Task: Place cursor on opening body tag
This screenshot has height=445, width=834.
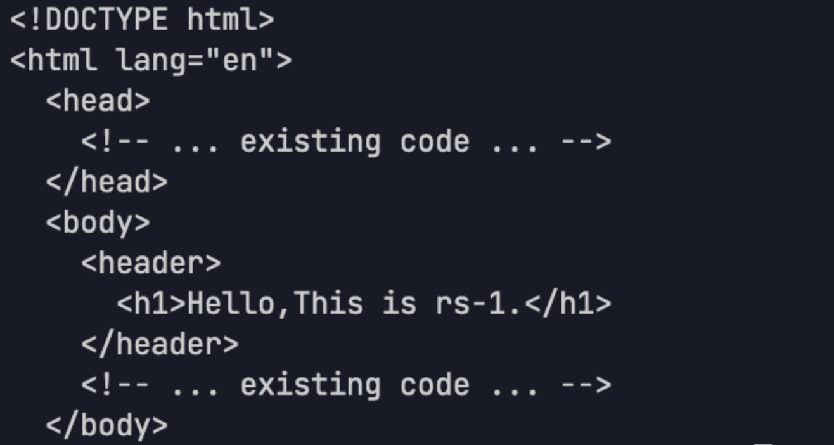Action: point(98,223)
